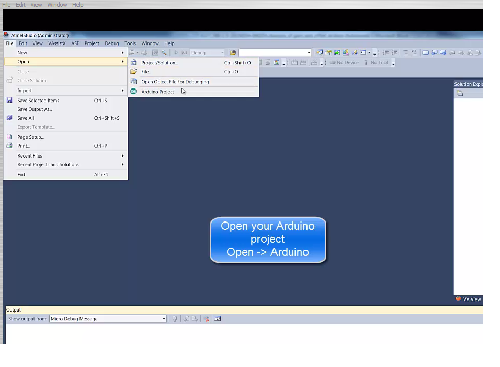The width and height of the screenshot is (500, 367).
Task: Click the decrease indent toolbar icon
Action: 385,53
